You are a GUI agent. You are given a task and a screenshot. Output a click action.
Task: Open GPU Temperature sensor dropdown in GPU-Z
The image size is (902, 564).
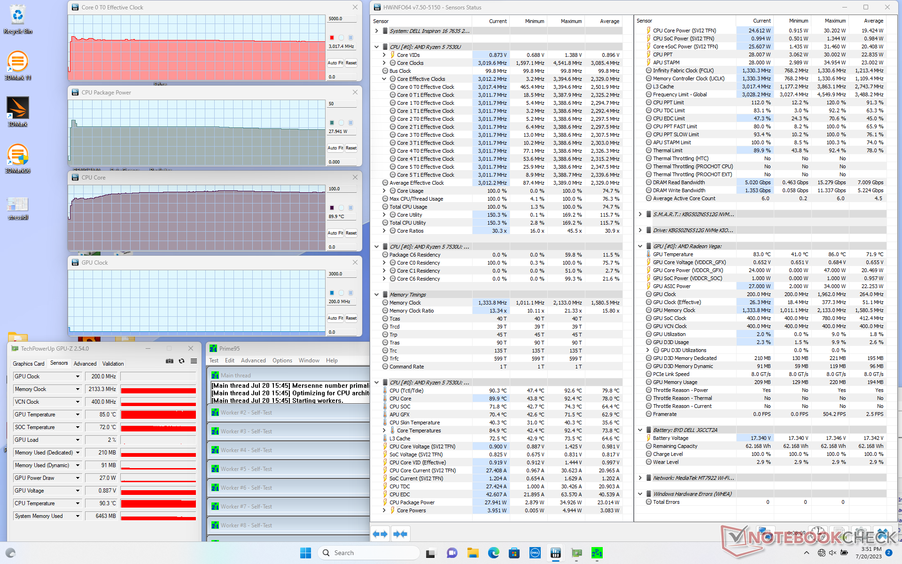(78, 415)
